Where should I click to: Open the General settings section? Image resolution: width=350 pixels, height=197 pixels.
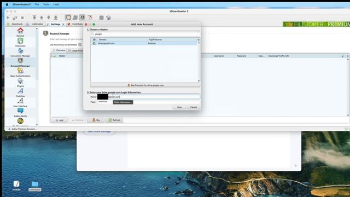coord(20,32)
